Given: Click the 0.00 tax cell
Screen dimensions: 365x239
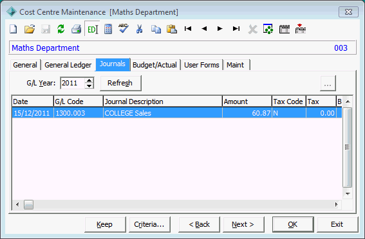Looking at the screenshot, I should click(x=321, y=113).
